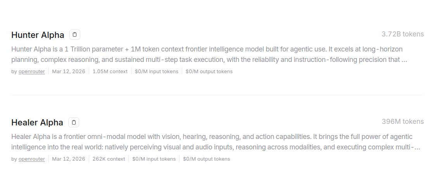The image size is (440, 180).
Task: Copy the Hunter Alpha model ID
Action: [75, 34]
